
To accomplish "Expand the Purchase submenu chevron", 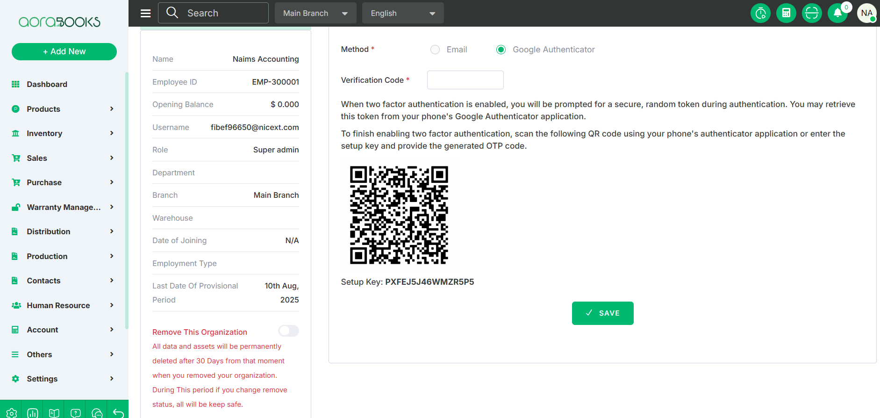I will [x=112, y=182].
